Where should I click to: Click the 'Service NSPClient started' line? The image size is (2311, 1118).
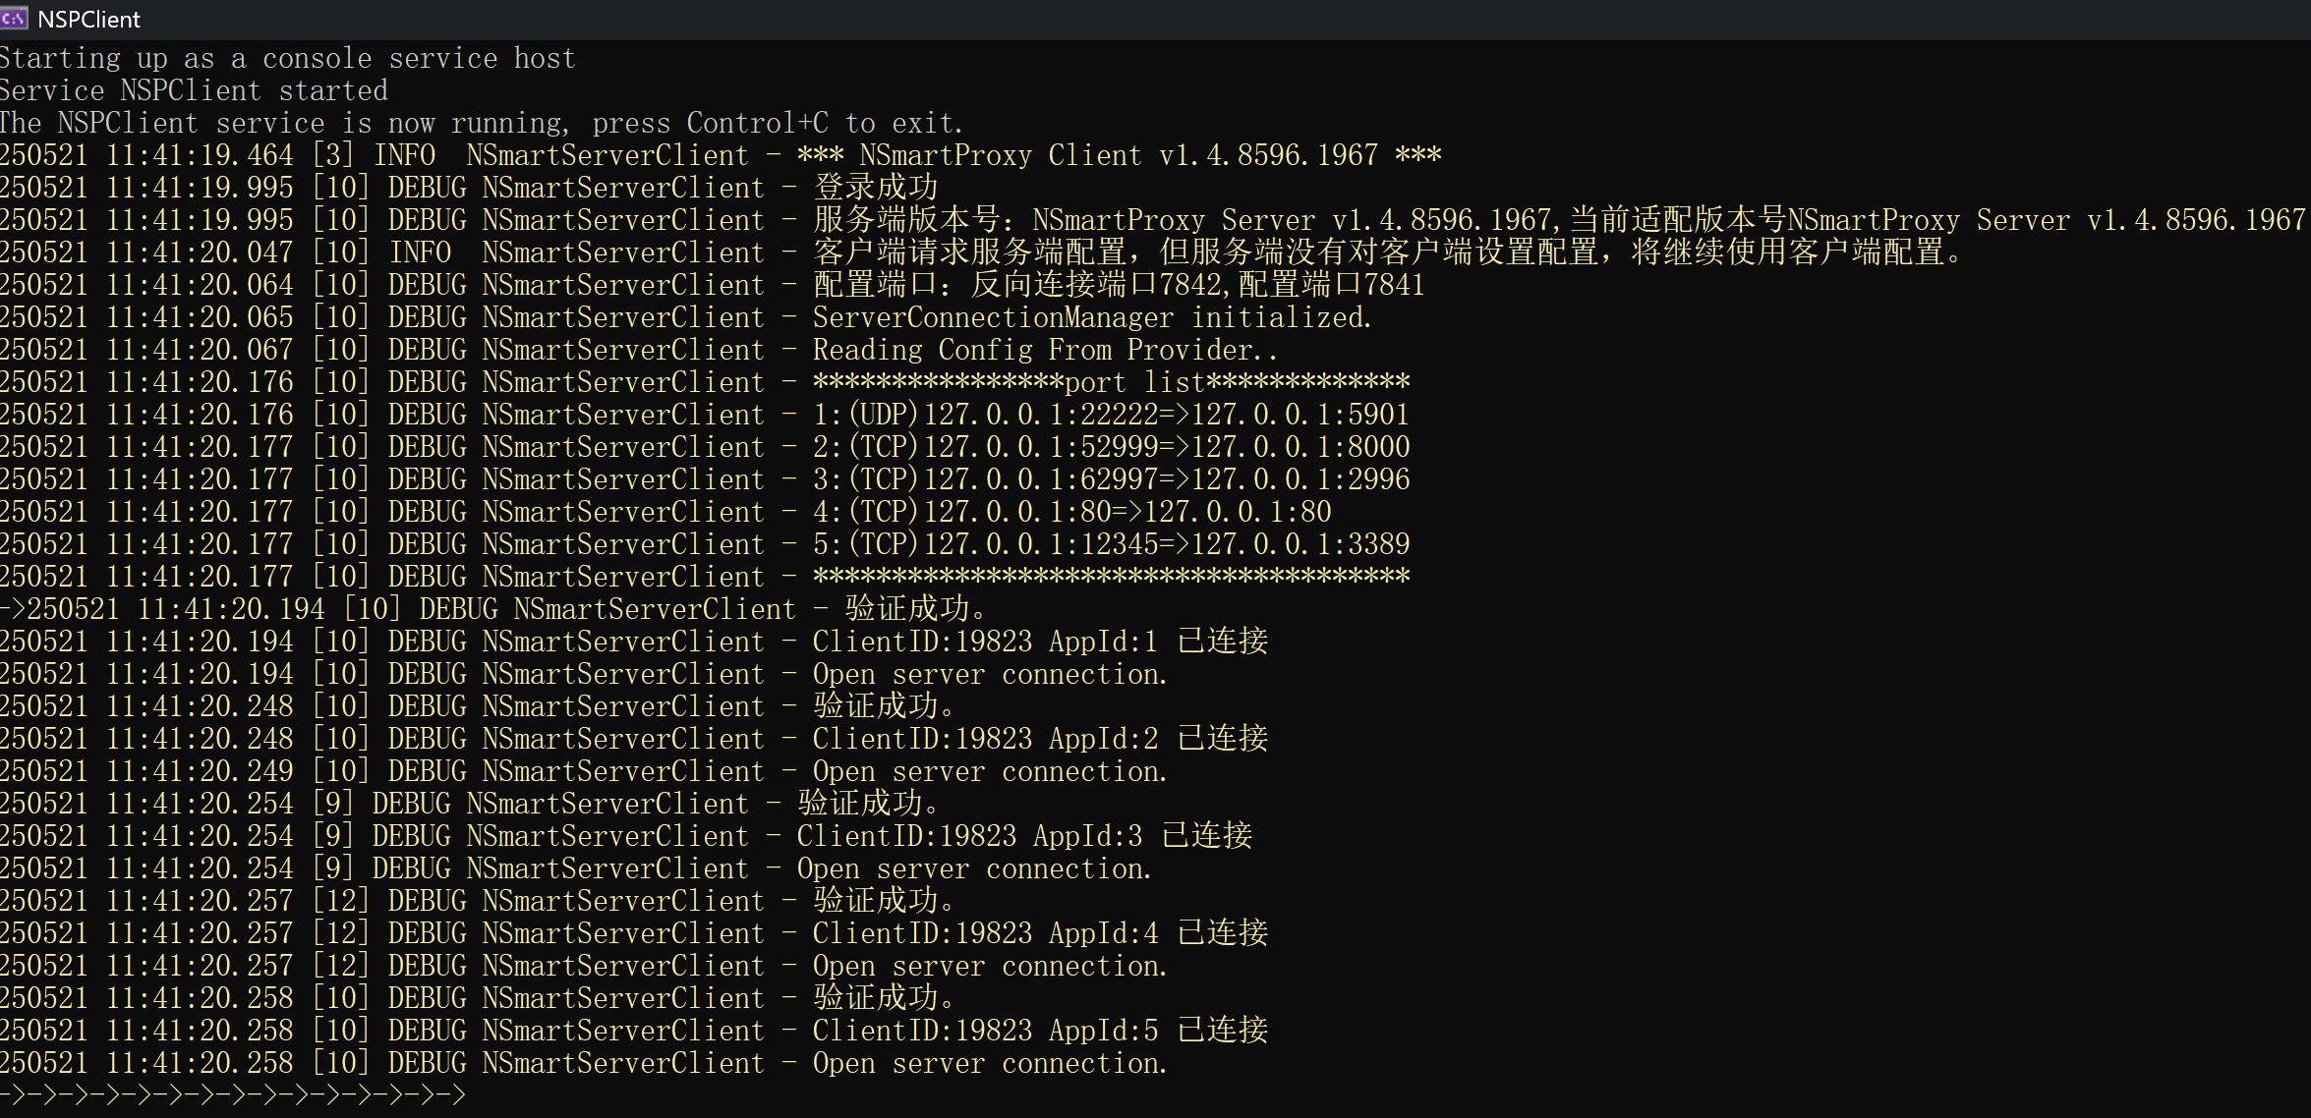[x=194, y=91]
